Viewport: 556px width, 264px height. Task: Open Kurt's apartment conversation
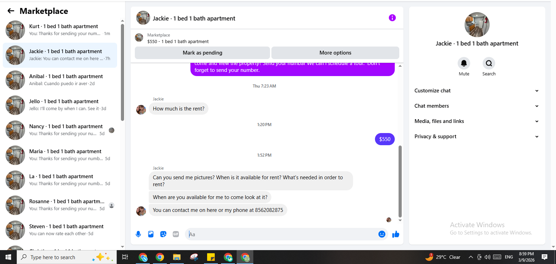60,30
